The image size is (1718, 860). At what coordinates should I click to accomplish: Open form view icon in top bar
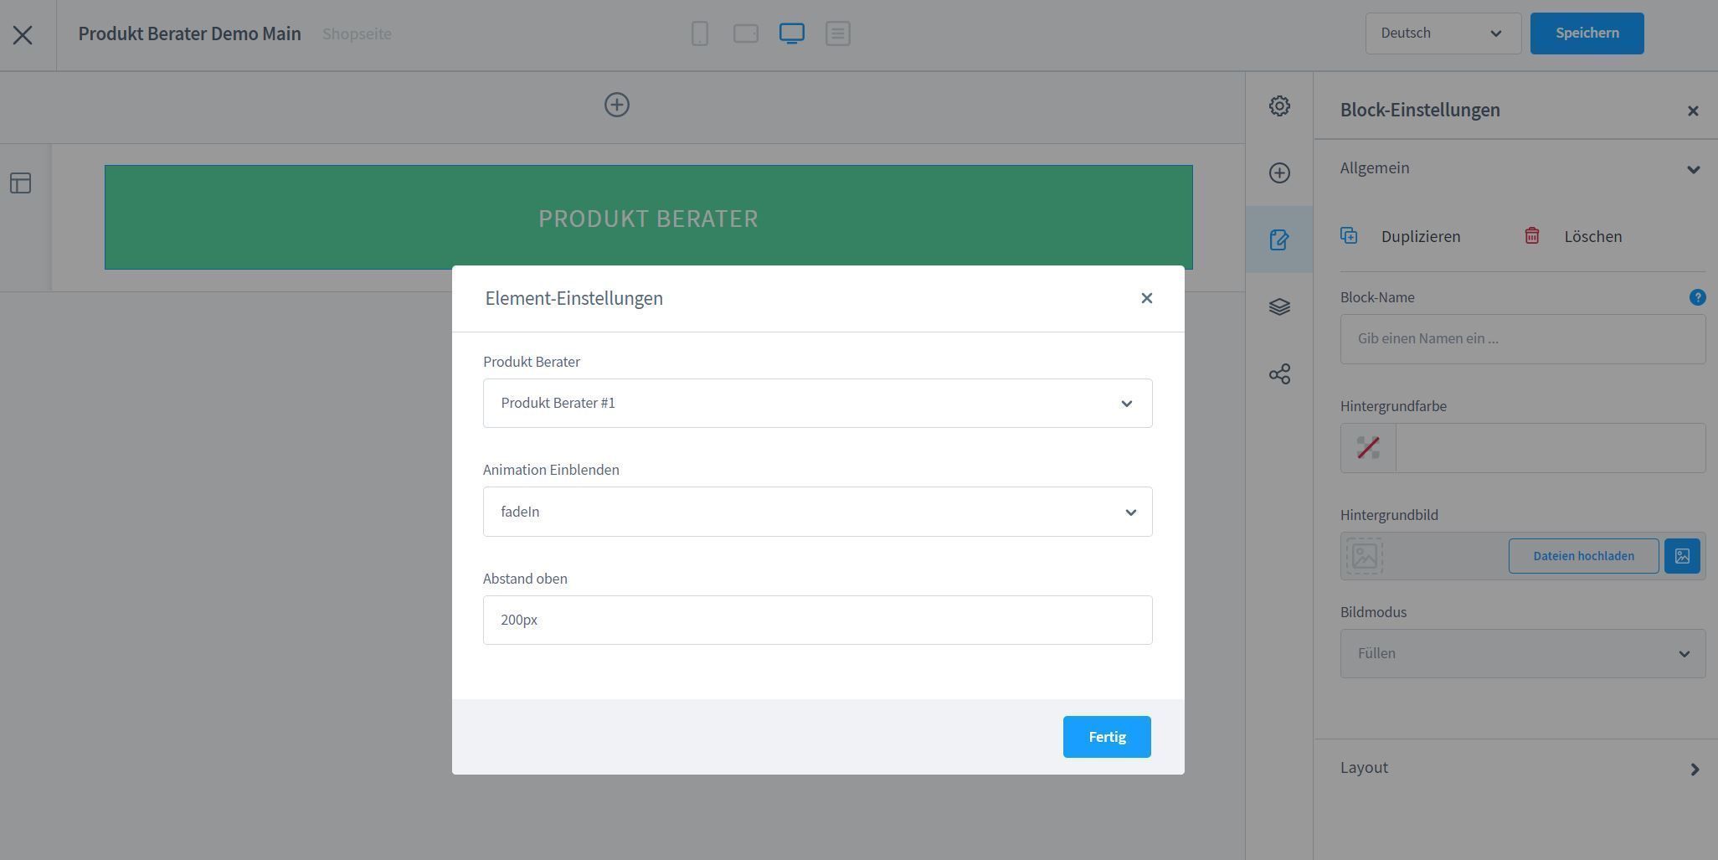tap(837, 33)
